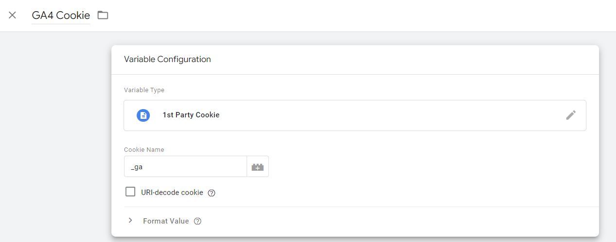The image size is (616, 242).
Task: Focus the Cookie Name field containing _ga
Action: pos(185,167)
